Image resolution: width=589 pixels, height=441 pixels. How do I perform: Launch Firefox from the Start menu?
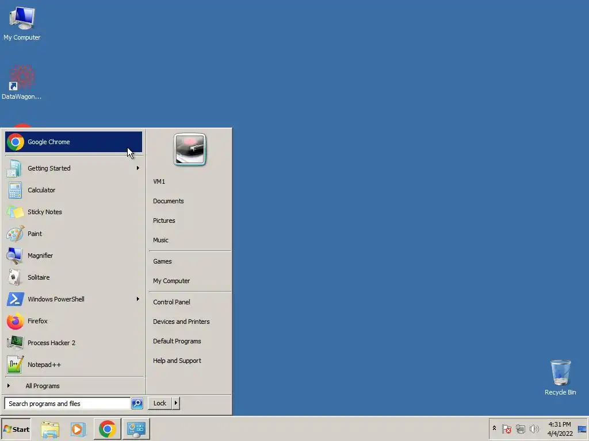(74, 321)
